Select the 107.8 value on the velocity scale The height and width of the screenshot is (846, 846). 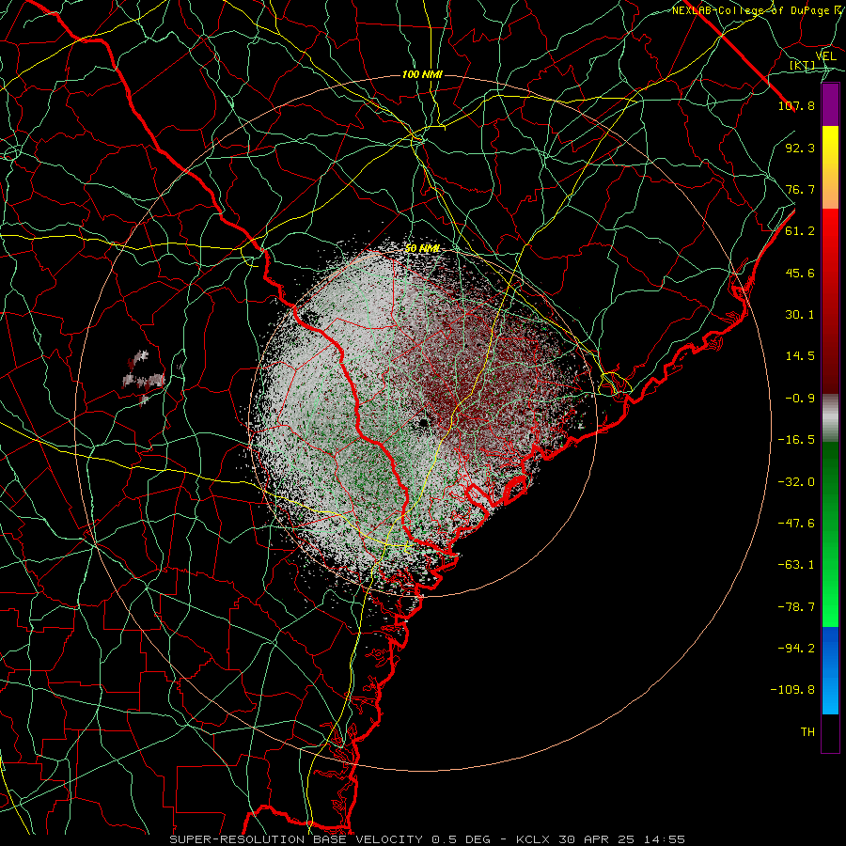click(796, 105)
